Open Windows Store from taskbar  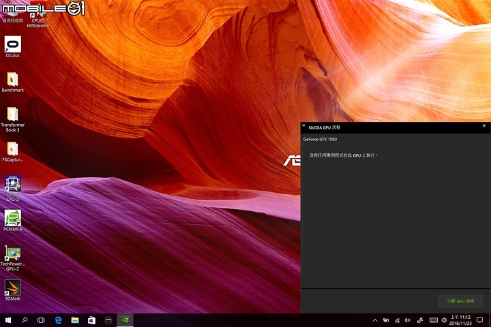(91, 320)
